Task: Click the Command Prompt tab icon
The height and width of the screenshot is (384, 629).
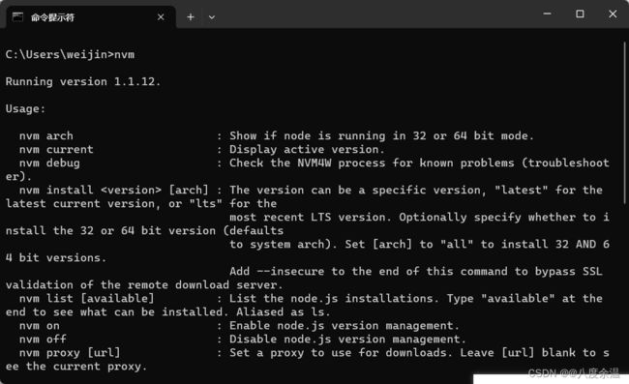Action: point(17,16)
